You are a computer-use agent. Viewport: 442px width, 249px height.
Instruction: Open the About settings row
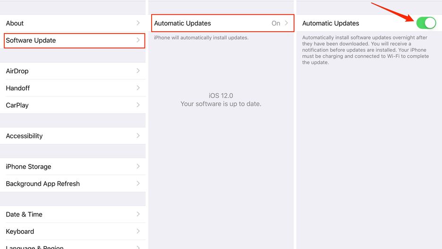(x=73, y=23)
